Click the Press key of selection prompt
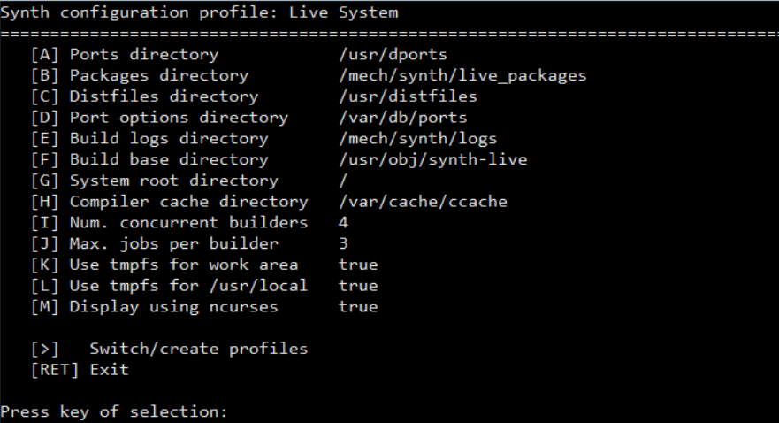779x423 pixels. tap(114, 412)
